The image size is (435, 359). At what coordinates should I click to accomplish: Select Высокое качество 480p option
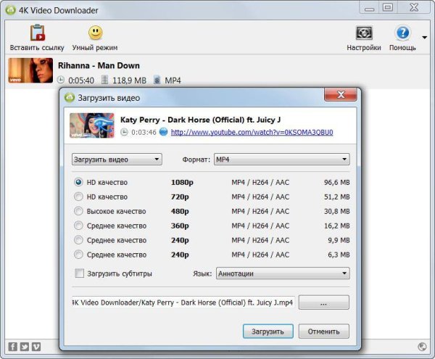coord(78,211)
